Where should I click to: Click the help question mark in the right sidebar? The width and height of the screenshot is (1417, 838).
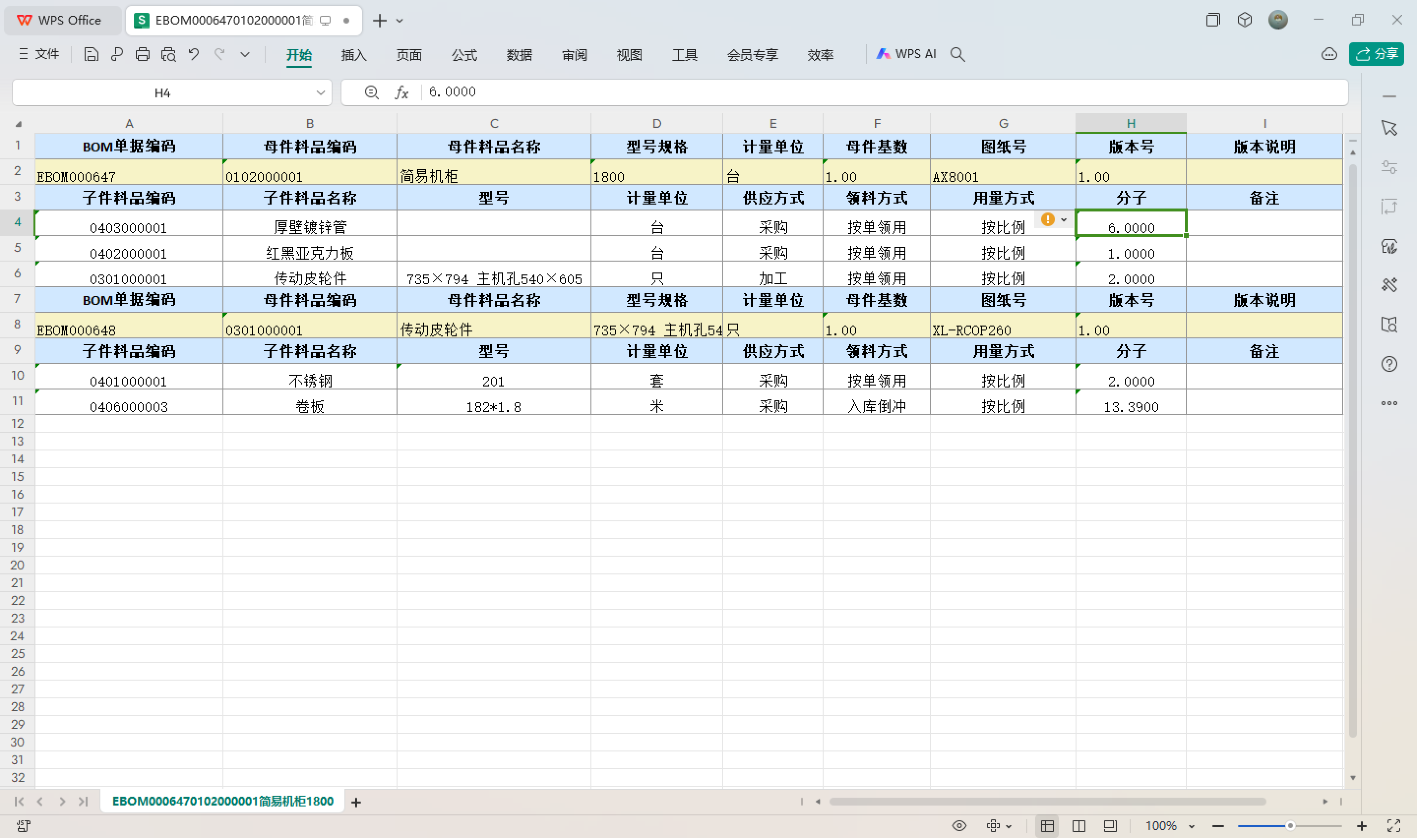coord(1389,363)
